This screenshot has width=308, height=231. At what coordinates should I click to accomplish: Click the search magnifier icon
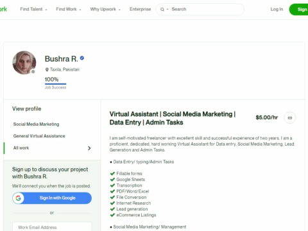(x=162, y=10)
